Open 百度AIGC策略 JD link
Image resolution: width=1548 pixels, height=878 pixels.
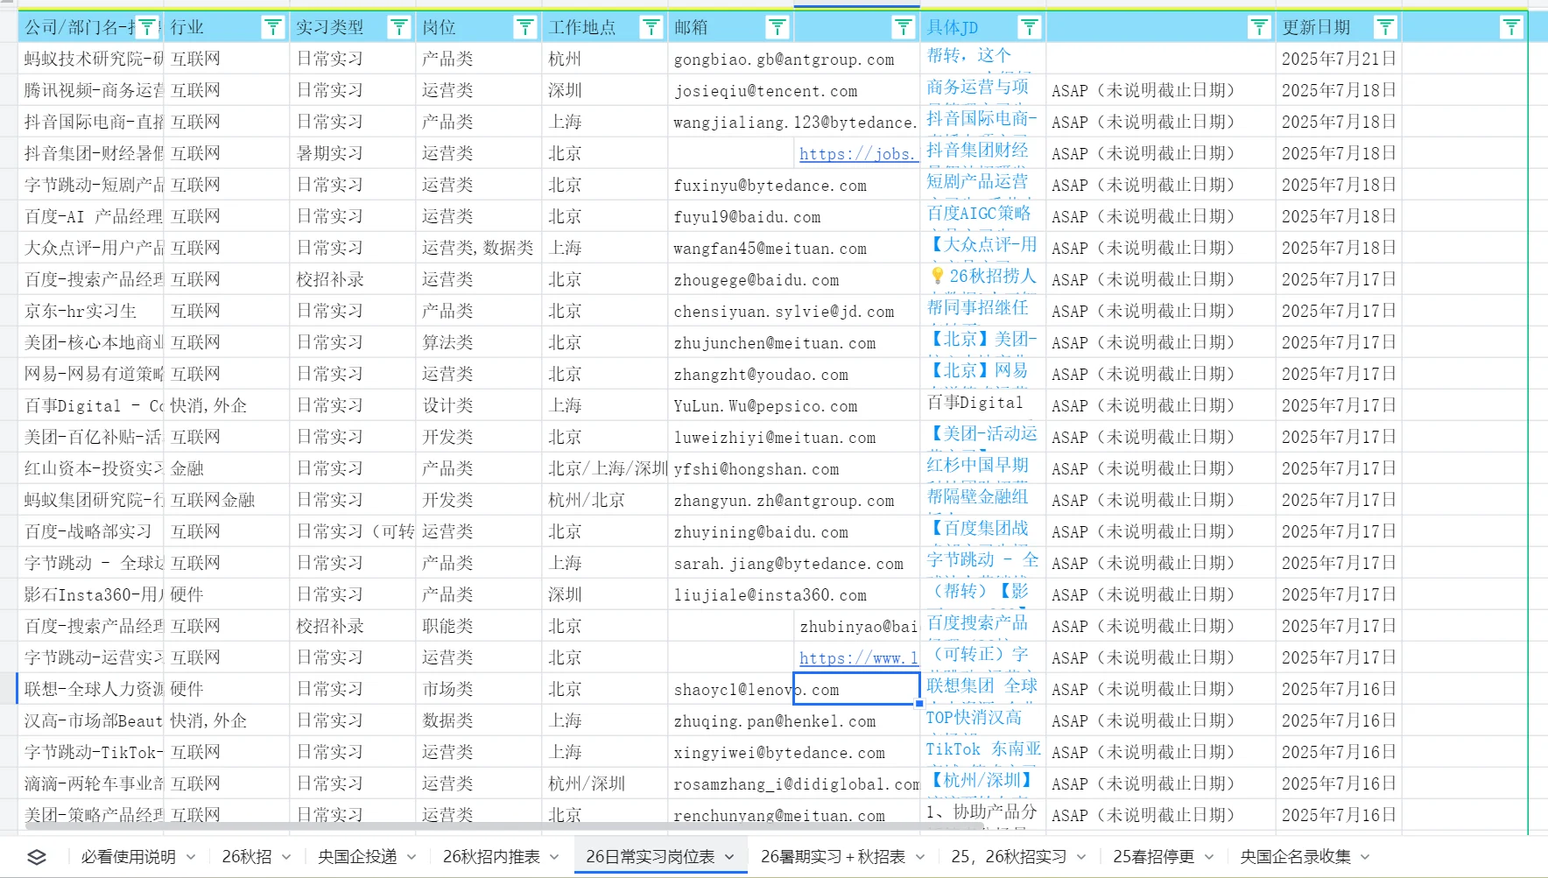[x=978, y=213]
